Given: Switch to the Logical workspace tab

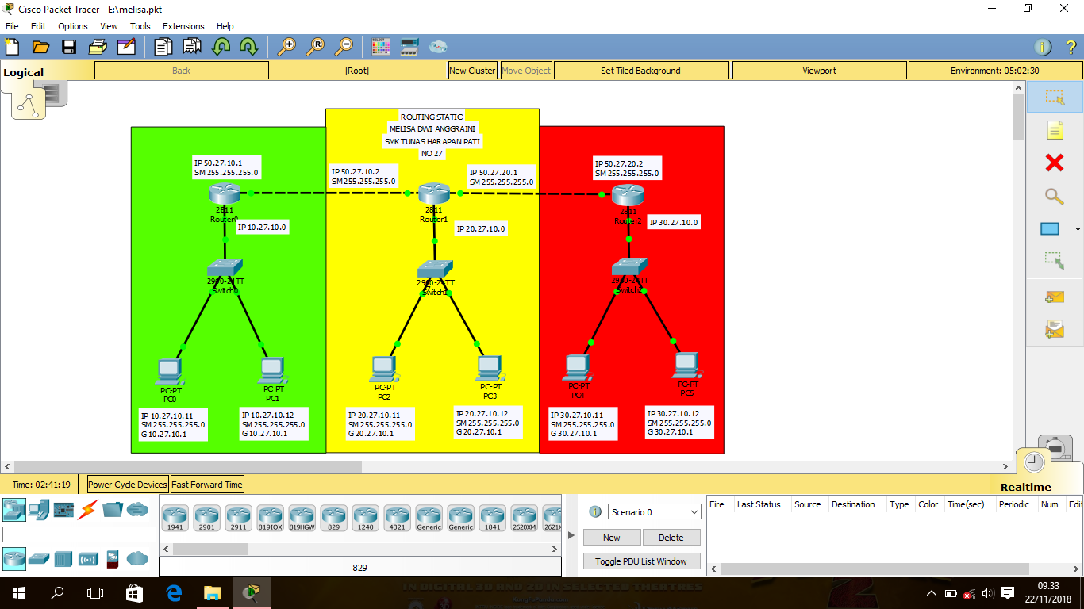Looking at the screenshot, I should click(x=25, y=71).
